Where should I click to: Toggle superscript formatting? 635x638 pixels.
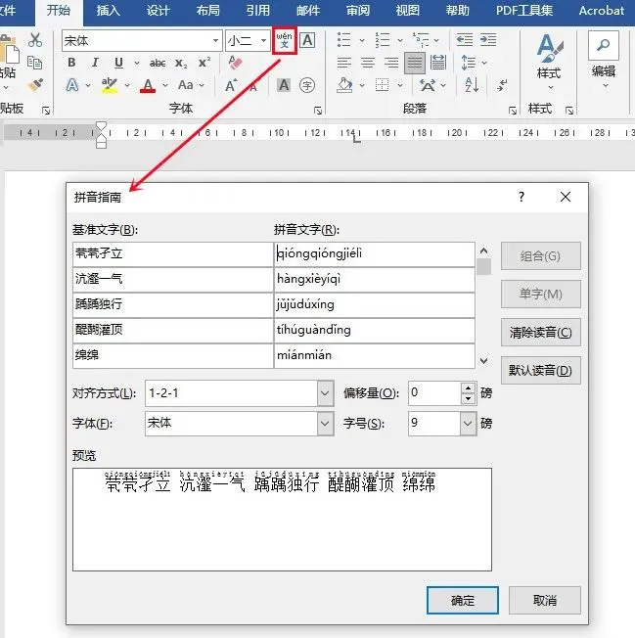click(204, 63)
